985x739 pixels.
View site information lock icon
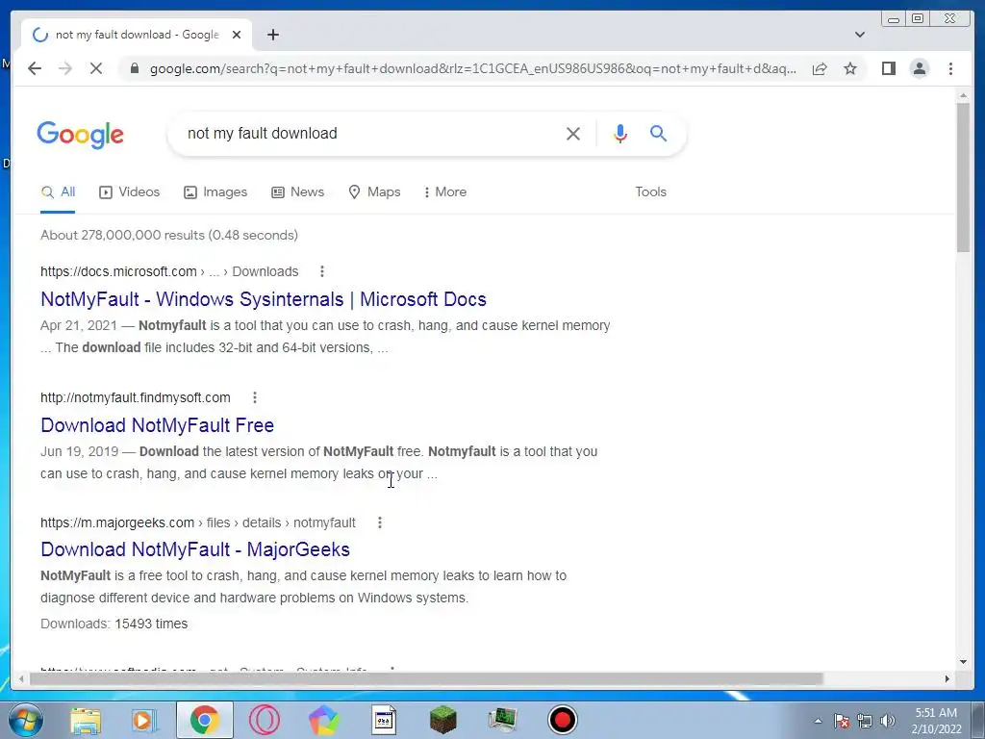135,68
